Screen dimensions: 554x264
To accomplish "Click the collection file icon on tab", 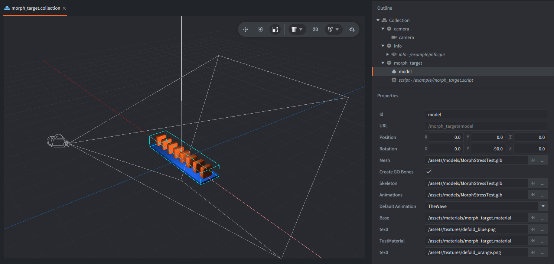I will (x=7, y=8).
